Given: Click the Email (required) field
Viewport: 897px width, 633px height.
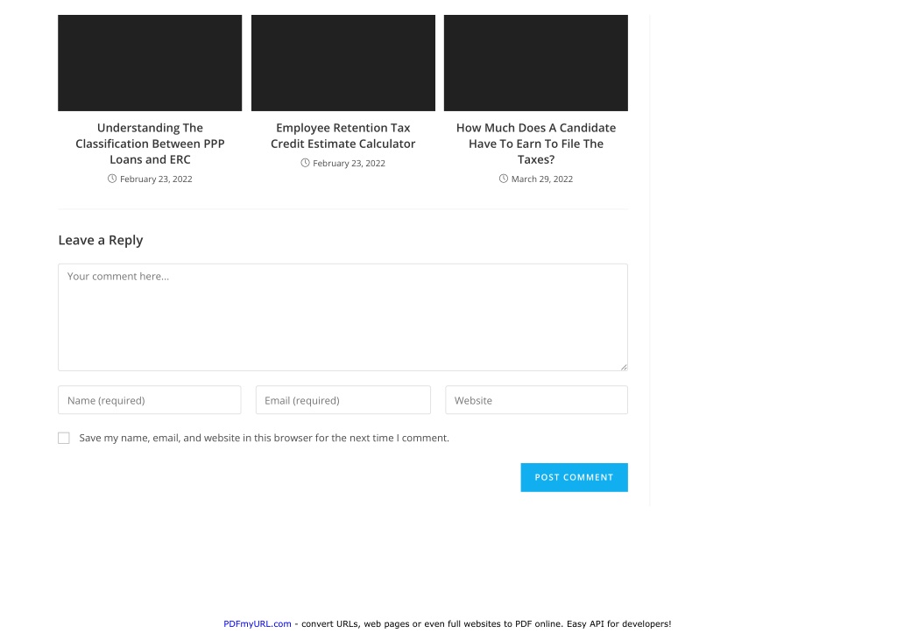Looking at the screenshot, I should (343, 400).
